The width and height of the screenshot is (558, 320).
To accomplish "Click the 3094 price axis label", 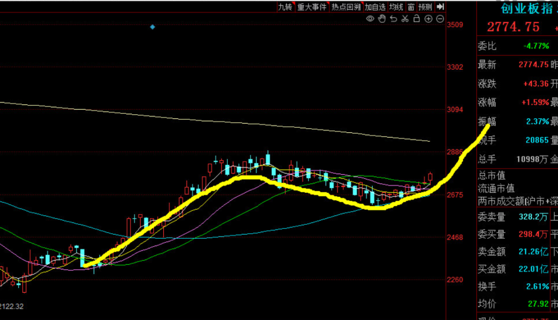I will (455, 110).
